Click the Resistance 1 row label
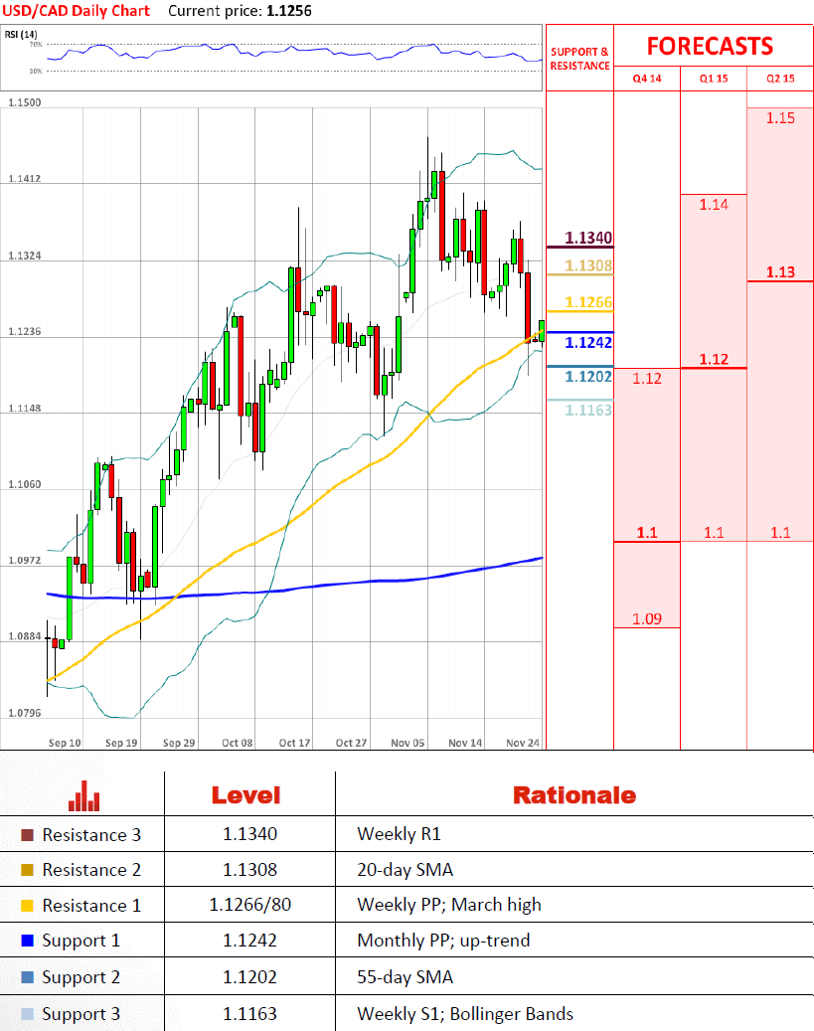The image size is (814, 1031). tap(91, 906)
